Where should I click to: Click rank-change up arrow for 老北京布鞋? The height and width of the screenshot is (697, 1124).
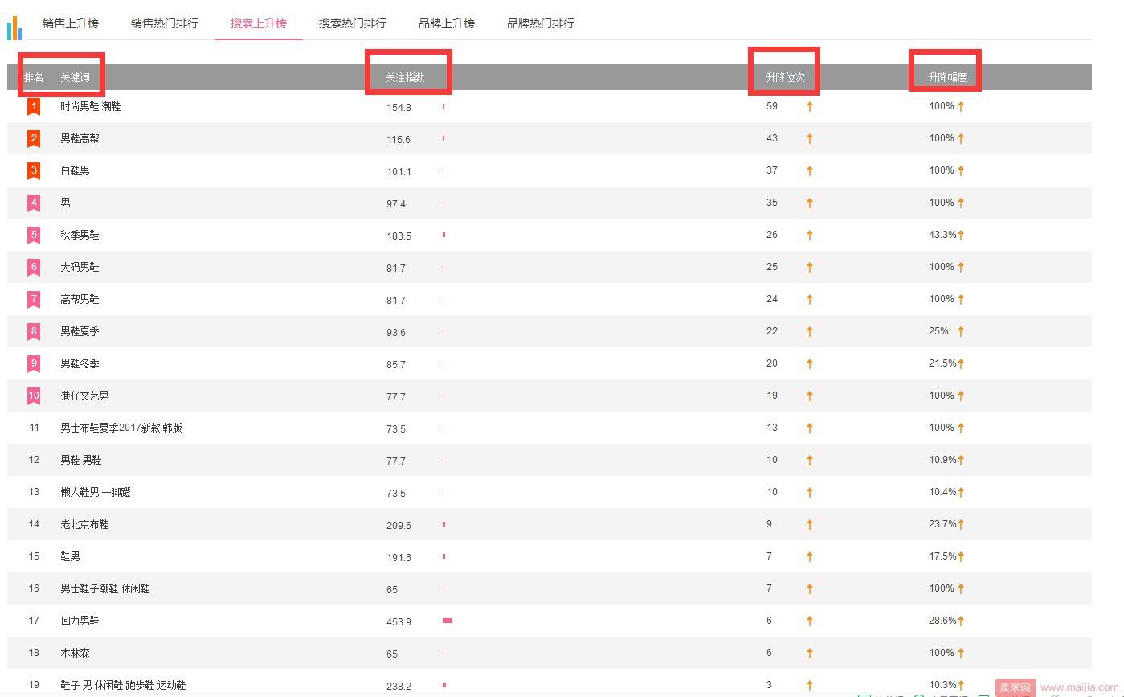(x=810, y=524)
